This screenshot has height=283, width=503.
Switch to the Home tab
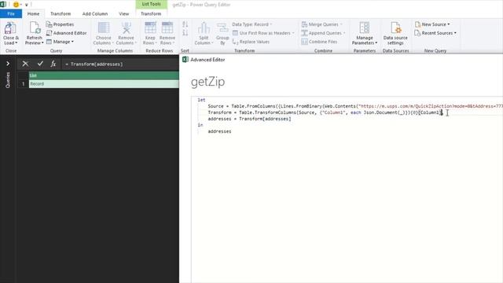pos(33,14)
